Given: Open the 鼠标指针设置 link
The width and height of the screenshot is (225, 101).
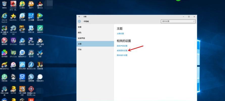Looking at the screenshot, I should coord(122,55).
